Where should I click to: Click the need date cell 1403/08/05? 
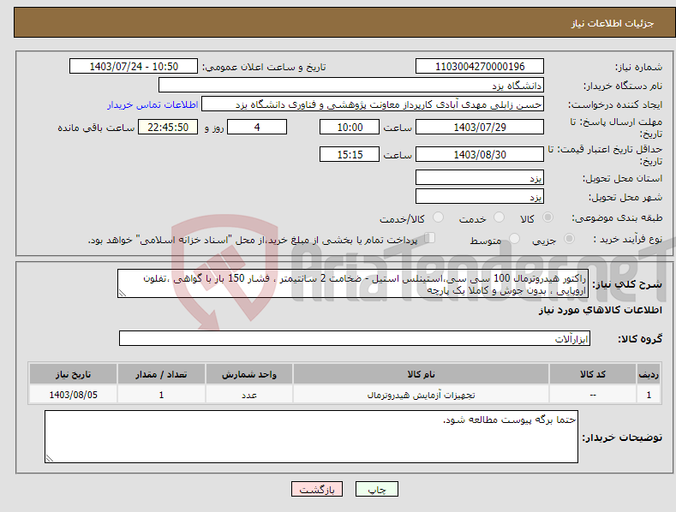(73, 395)
